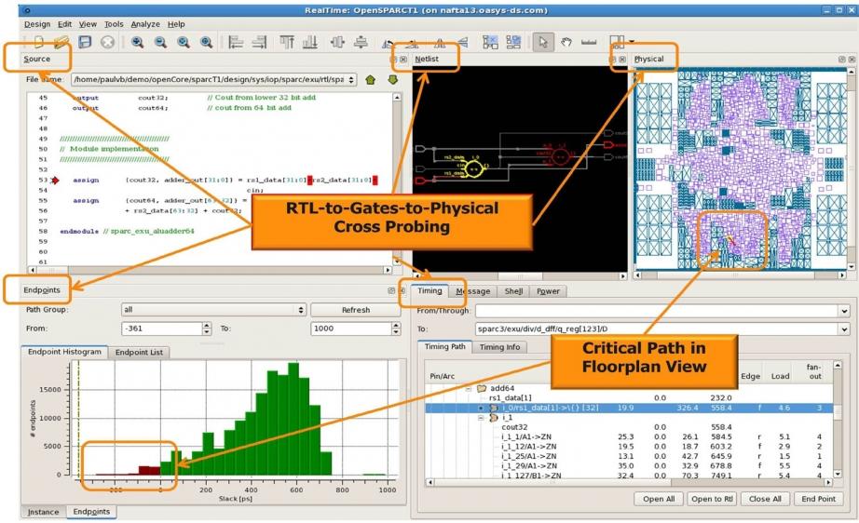Click the Flip Vertical triangle icon

463,42
